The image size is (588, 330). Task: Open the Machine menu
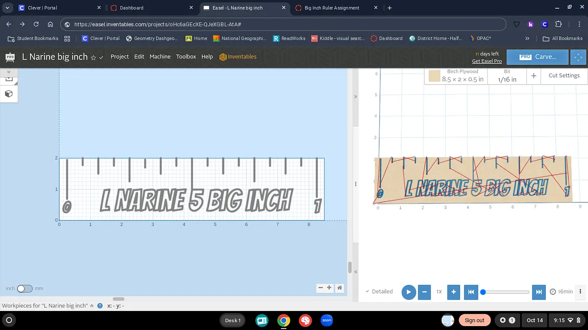160,57
